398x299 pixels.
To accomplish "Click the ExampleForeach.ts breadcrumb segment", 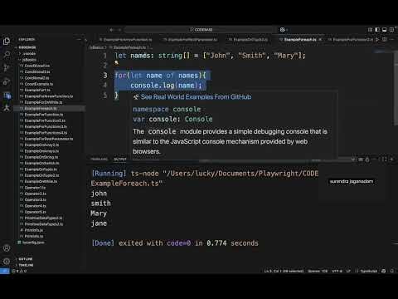I will point(129,47).
